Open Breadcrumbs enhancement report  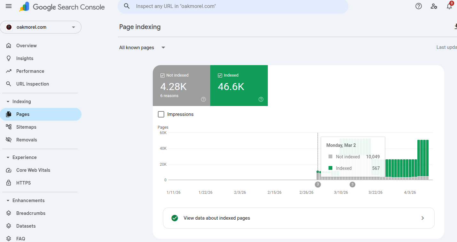click(41, 213)
